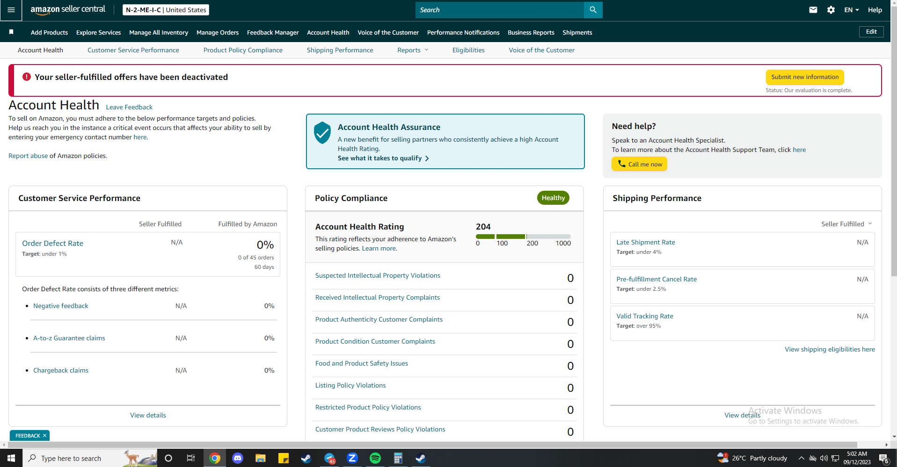Screen dimensions: 897x467
Task: Click View shipping eligibilities here link
Action: [x=830, y=349]
